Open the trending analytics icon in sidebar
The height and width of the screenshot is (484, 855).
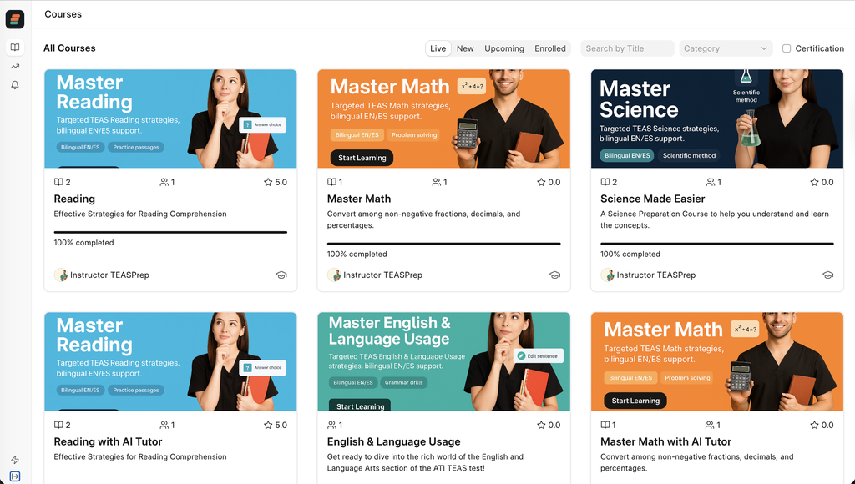tap(15, 66)
